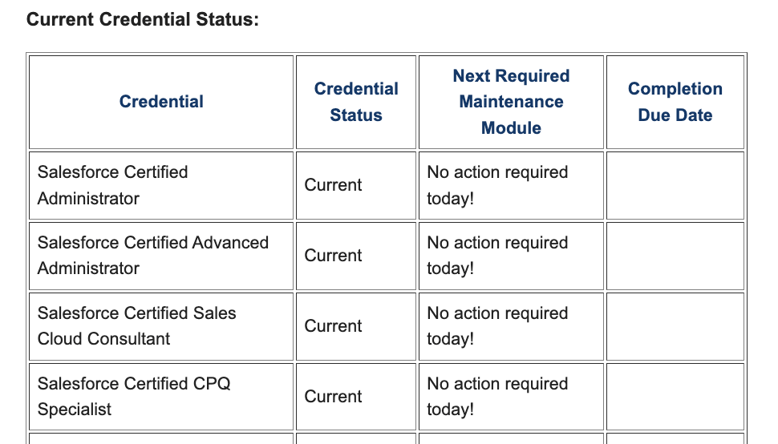Click No action required for CPQ Specialist
Screen dimensions: 778x444
click(497, 397)
